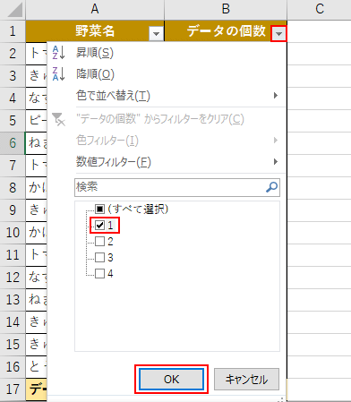Select row 3 header
The image size is (351, 402).
tap(13, 76)
